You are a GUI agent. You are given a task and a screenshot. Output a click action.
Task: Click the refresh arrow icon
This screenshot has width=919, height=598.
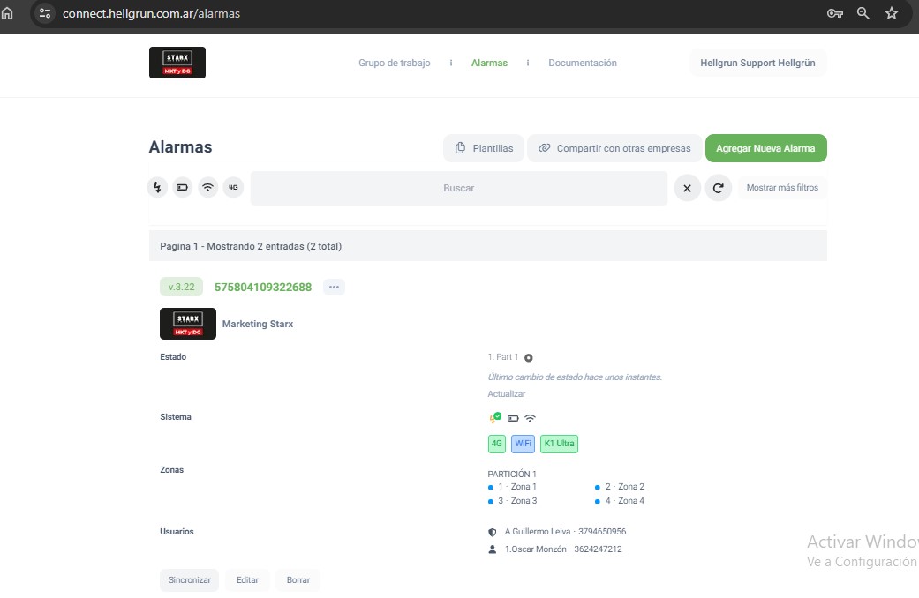[719, 188]
